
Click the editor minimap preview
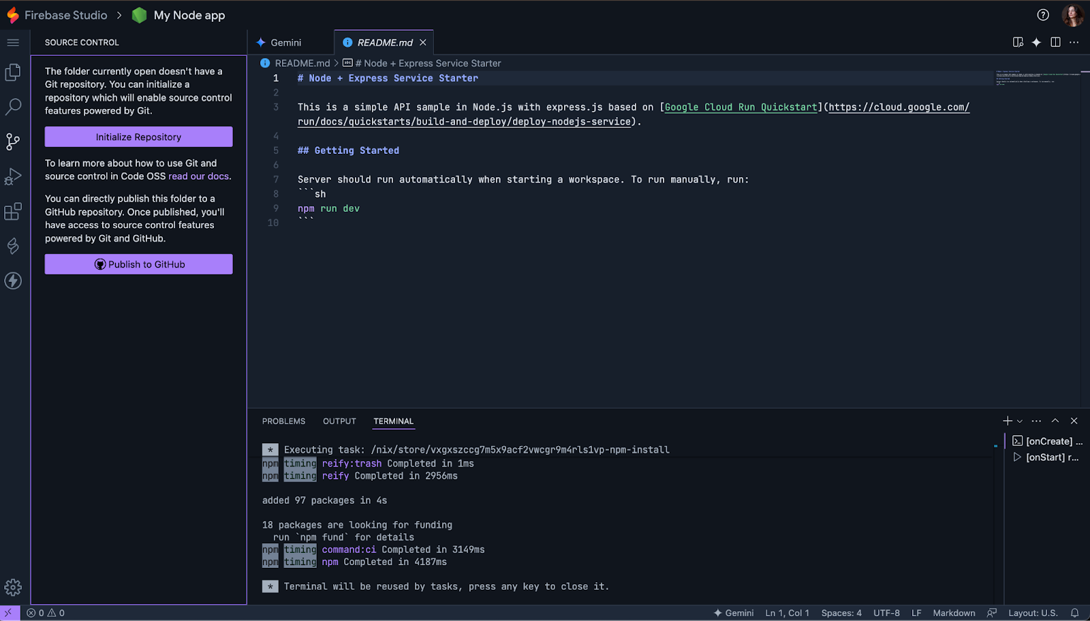point(1038,78)
